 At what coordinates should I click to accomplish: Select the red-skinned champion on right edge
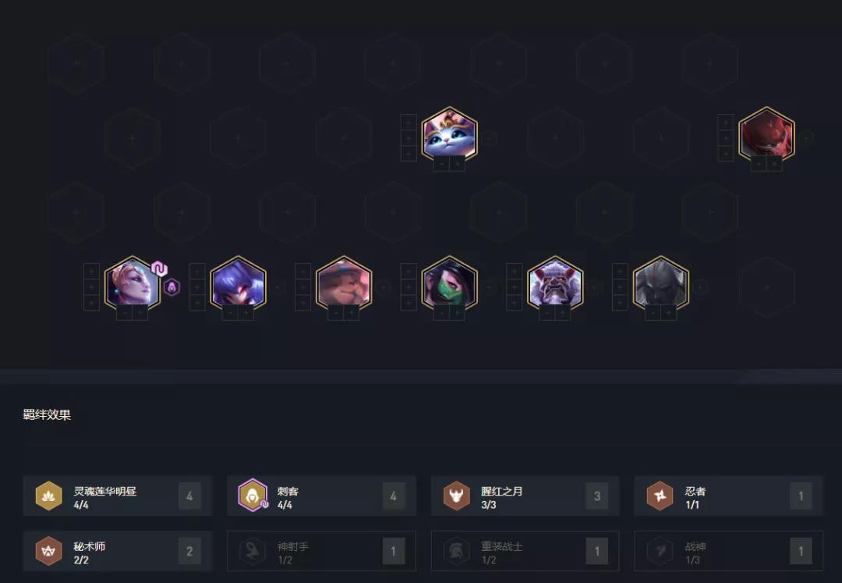[x=766, y=133]
